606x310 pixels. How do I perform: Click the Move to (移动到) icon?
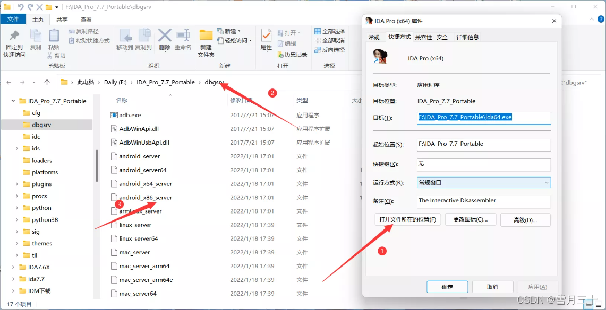pos(124,35)
